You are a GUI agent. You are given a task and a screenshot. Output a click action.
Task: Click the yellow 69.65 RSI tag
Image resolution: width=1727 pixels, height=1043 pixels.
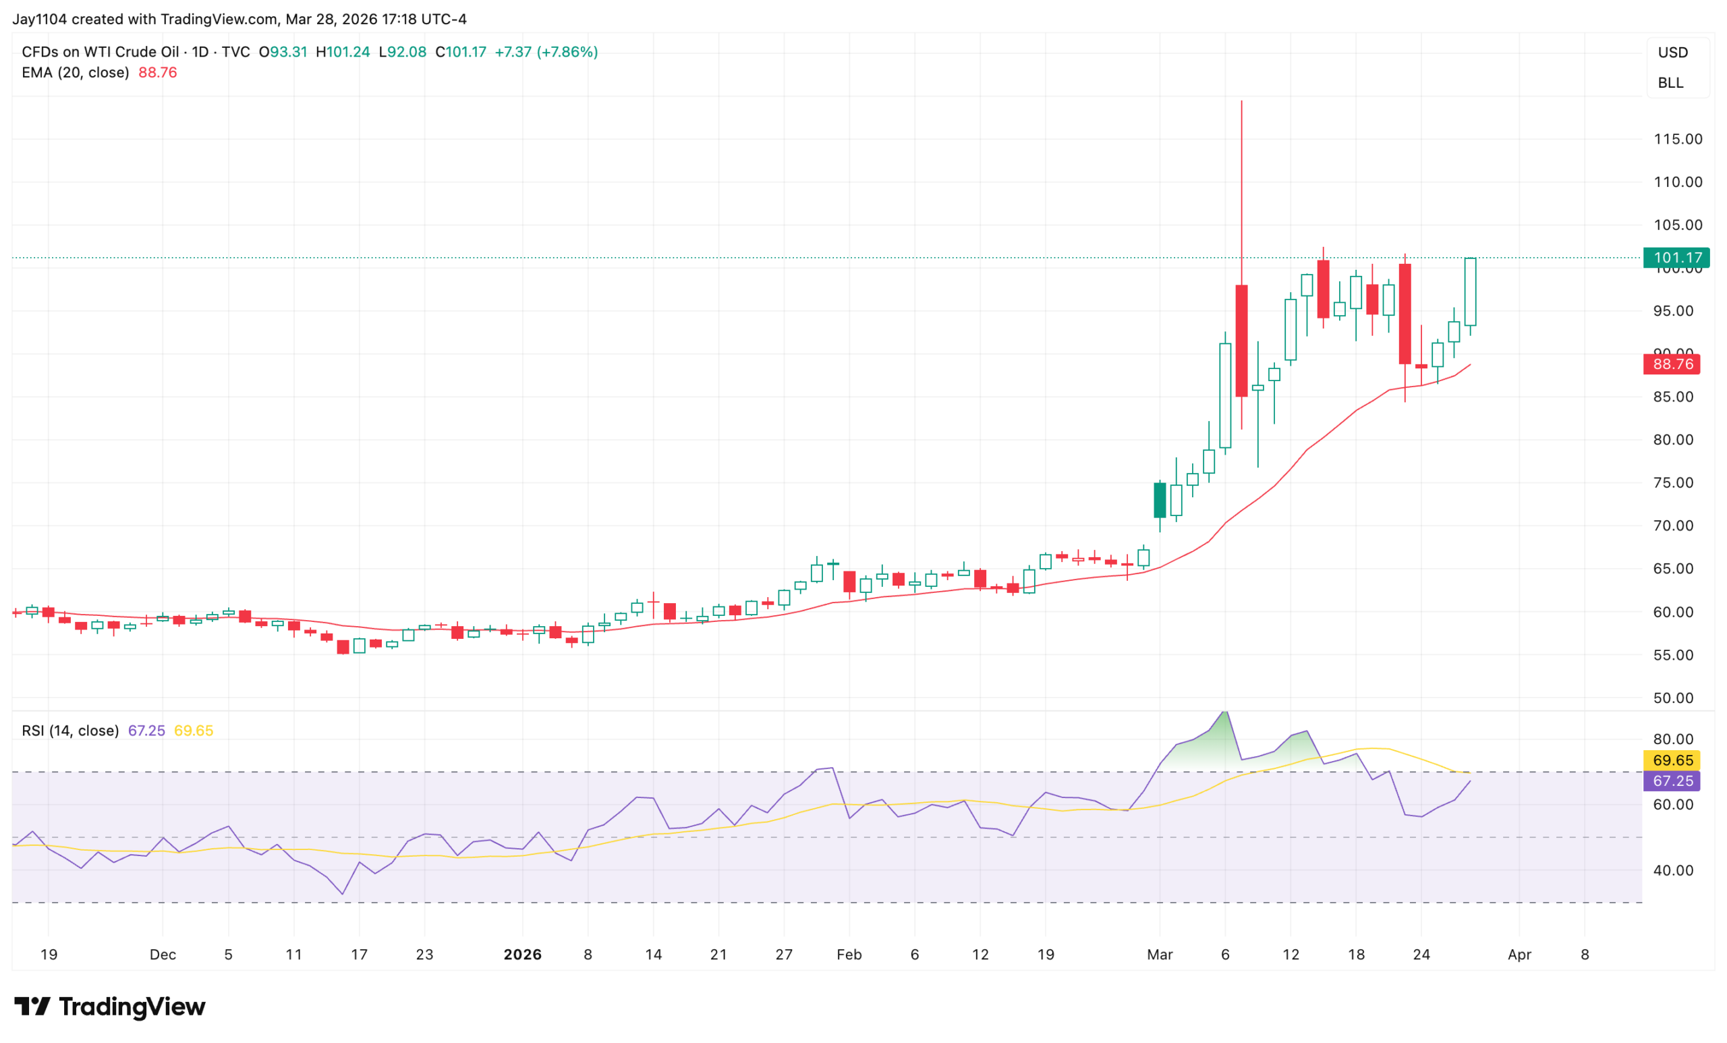click(x=1672, y=760)
